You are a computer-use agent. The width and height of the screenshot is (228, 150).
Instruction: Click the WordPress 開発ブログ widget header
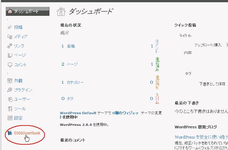(196, 127)
